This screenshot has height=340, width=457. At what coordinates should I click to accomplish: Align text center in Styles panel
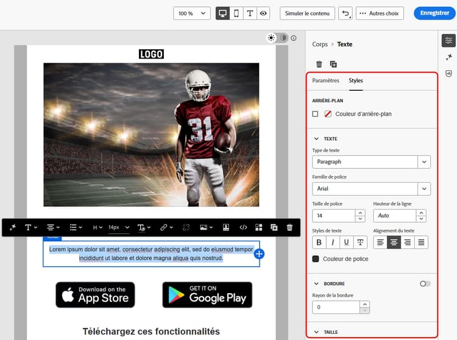tap(394, 243)
